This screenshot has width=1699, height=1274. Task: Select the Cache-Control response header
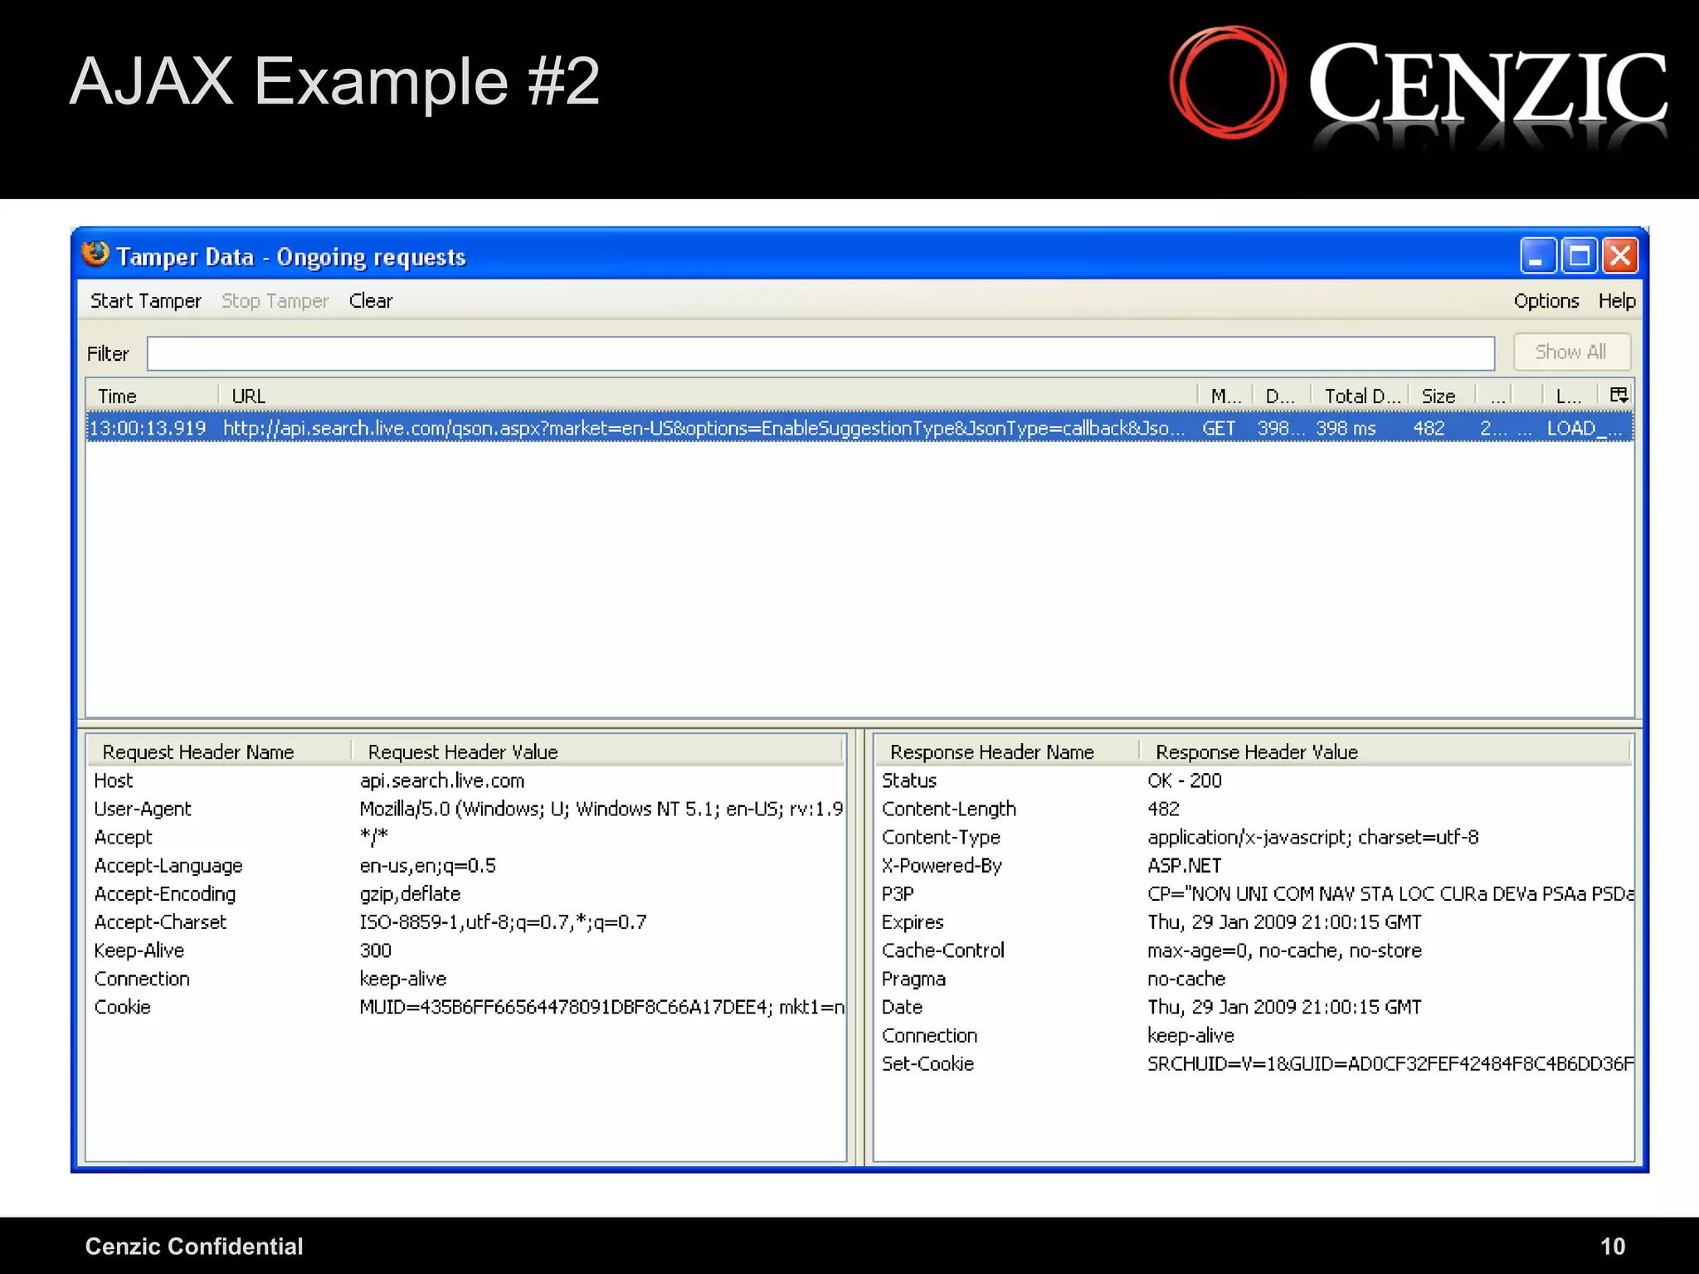point(1254,951)
